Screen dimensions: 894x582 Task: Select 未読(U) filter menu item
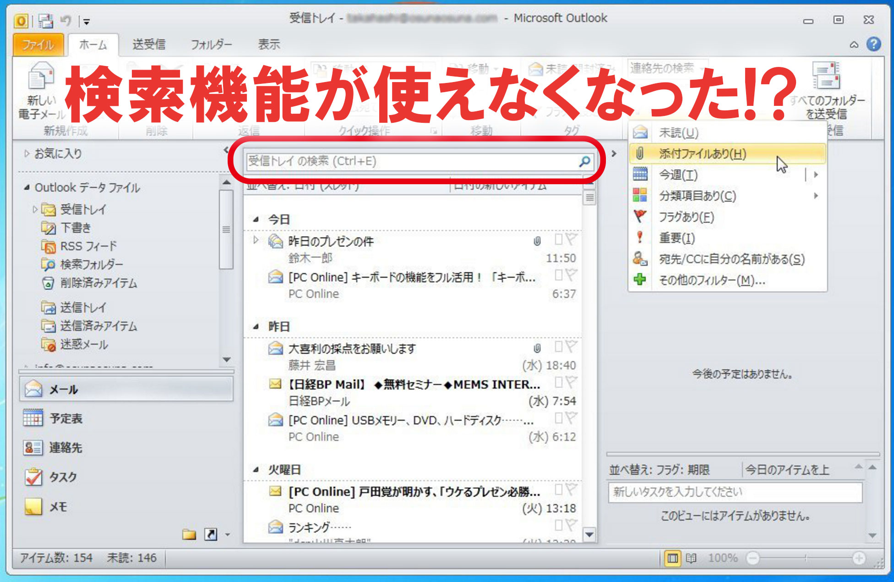tap(728, 133)
